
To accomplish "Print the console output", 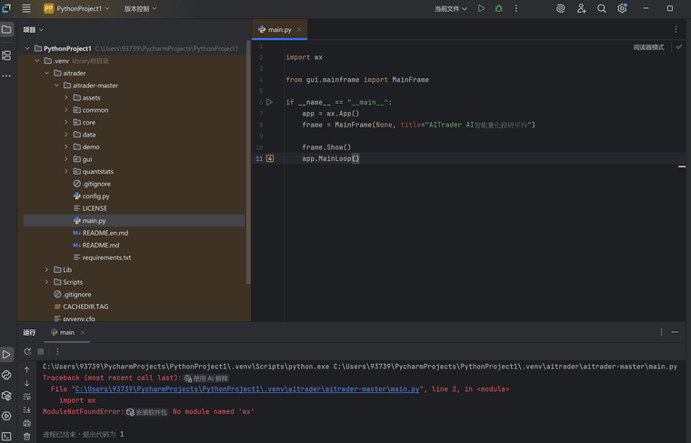I will click(x=27, y=423).
